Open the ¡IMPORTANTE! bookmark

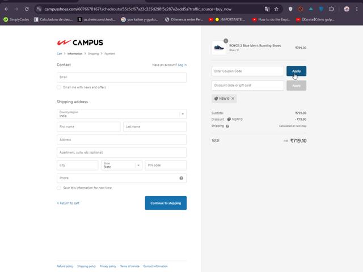[227, 19]
